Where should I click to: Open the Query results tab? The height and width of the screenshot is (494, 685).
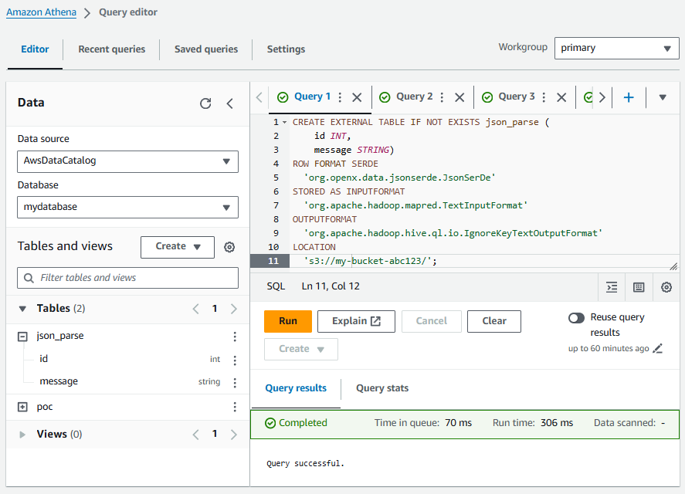[x=296, y=388]
